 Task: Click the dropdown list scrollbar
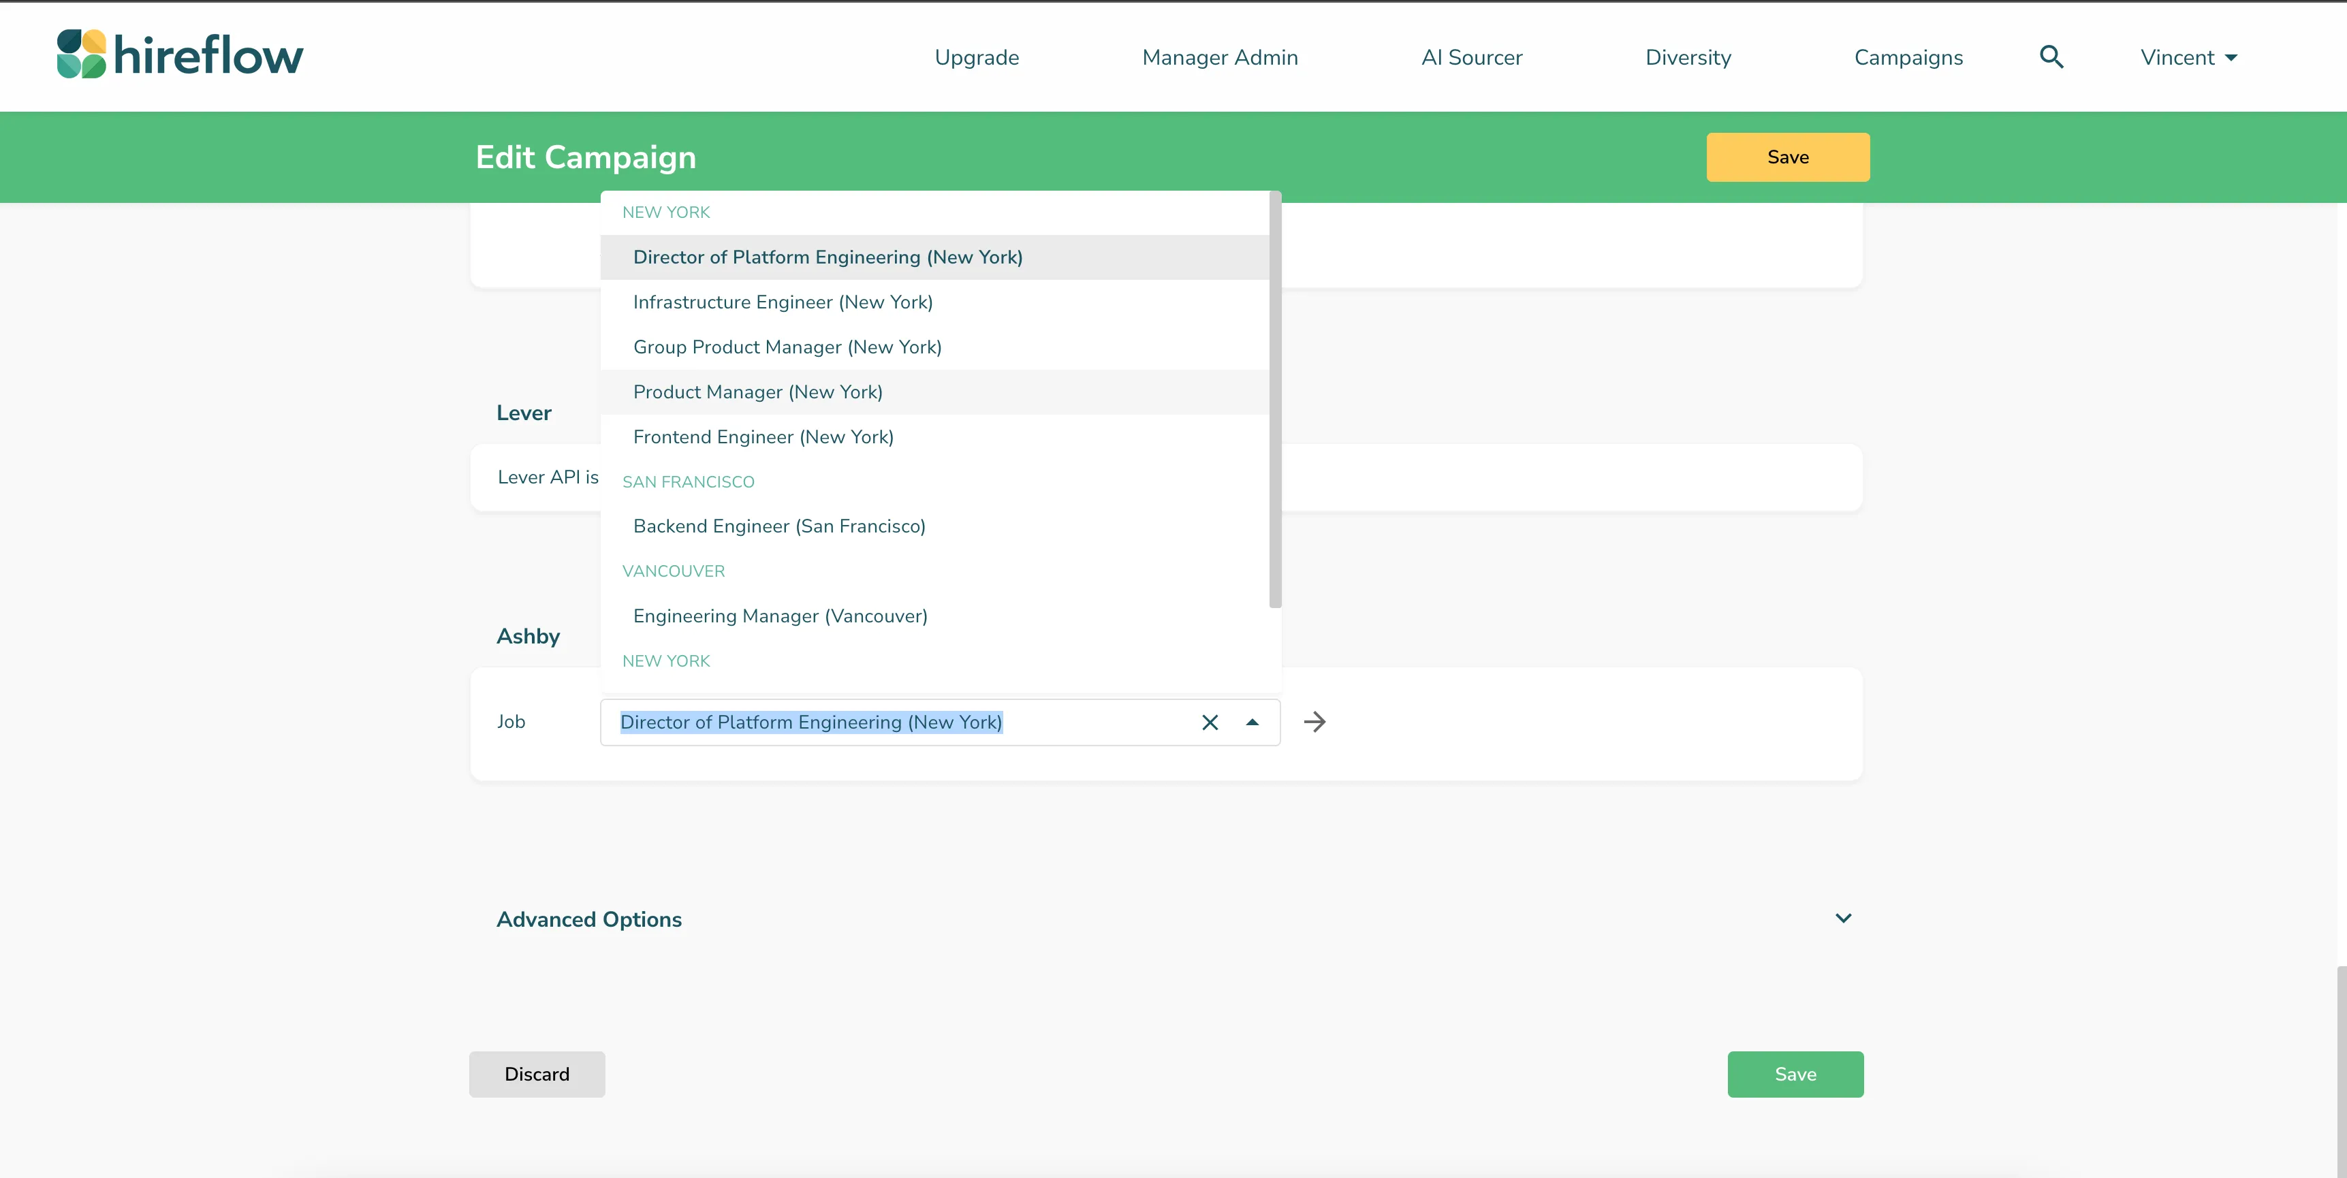[x=1274, y=399]
